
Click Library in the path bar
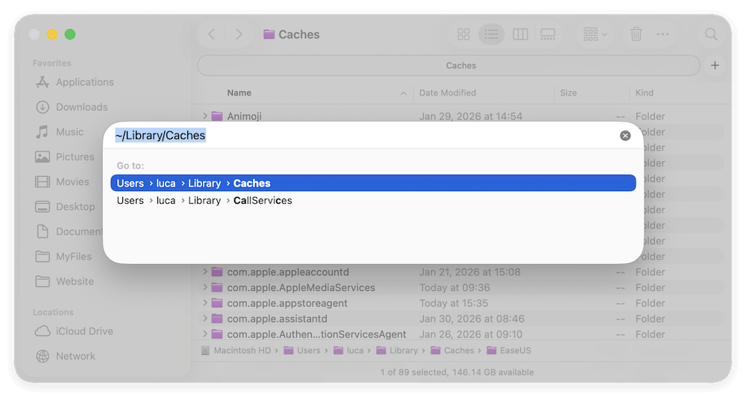(397, 350)
